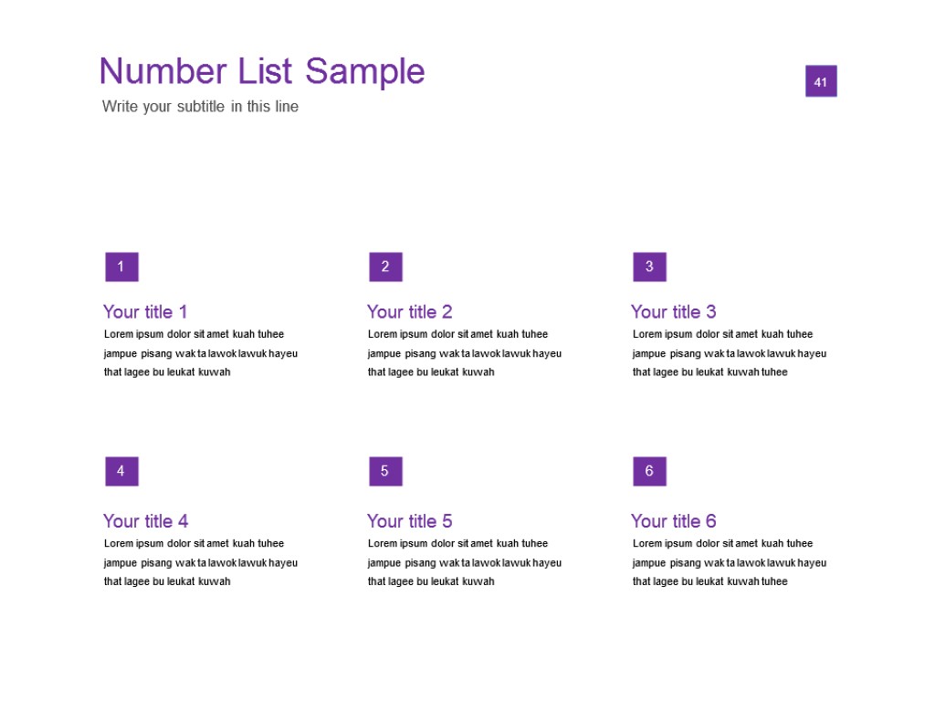Click the 'Your title 2' heading

409,312
